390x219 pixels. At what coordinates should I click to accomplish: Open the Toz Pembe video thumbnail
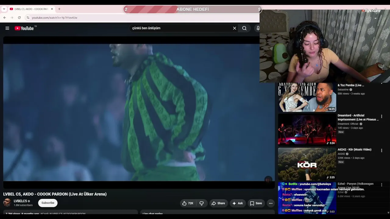(307, 97)
